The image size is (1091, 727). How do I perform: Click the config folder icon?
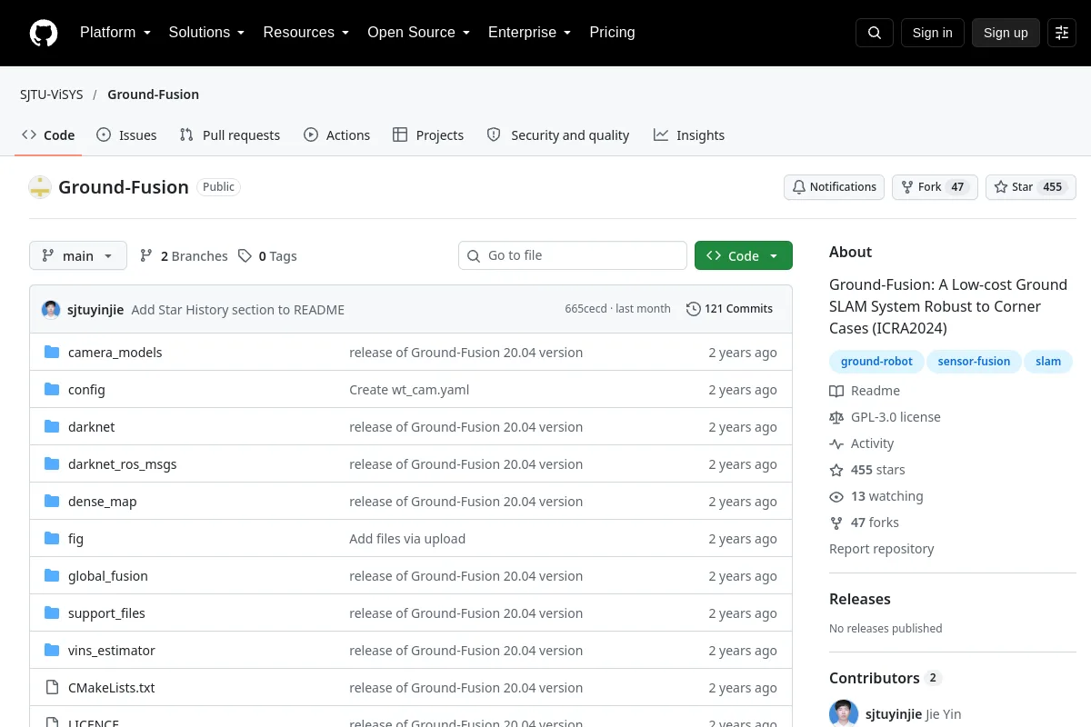pos(52,389)
